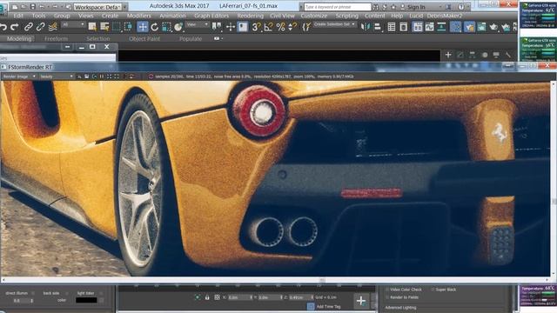Switch to the Object Paint ribbon tab

[144, 38]
